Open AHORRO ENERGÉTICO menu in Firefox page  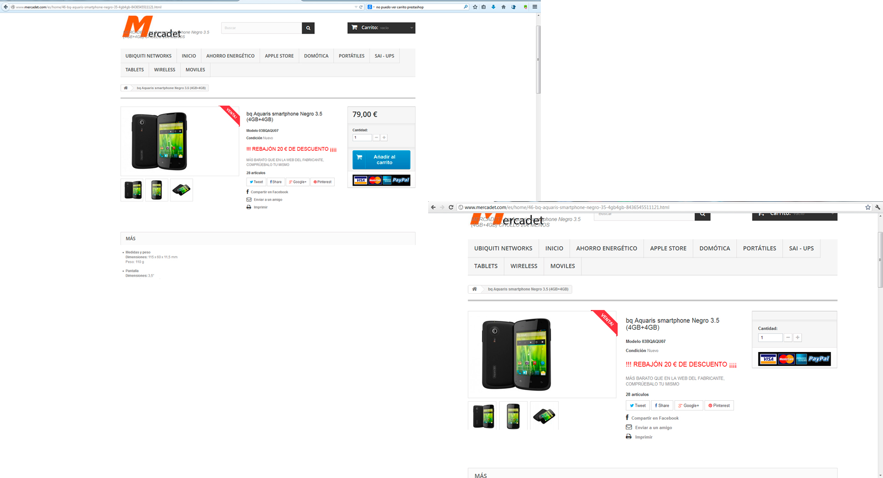pos(230,56)
